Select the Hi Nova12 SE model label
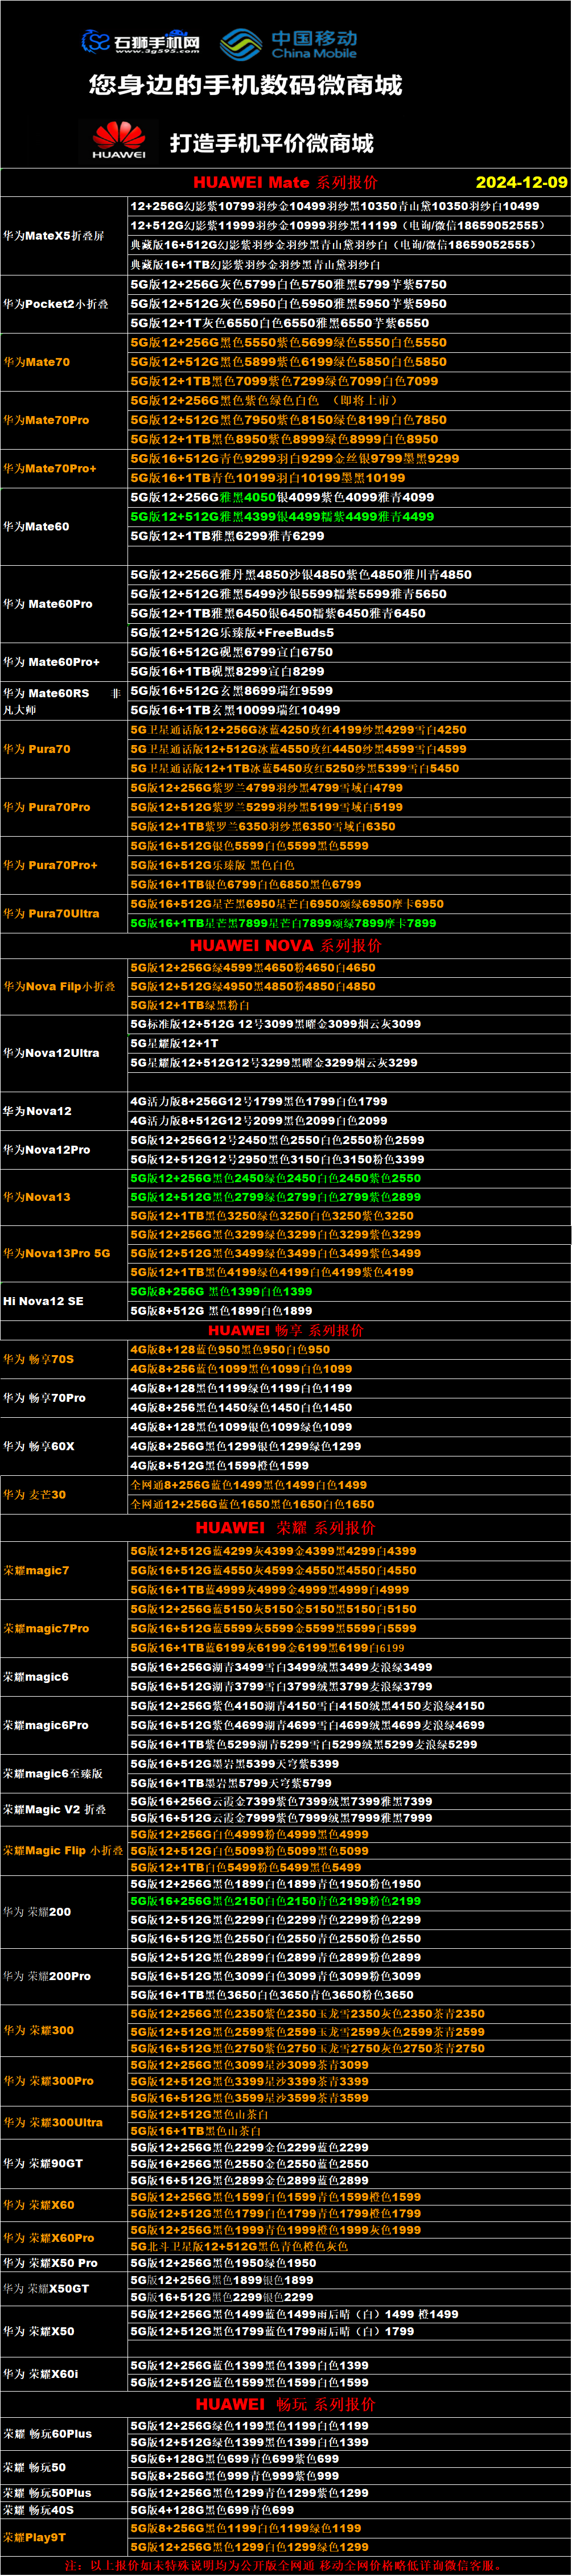Screen dimensions: 572x2576 pyautogui.click(x=43, y=1301)
